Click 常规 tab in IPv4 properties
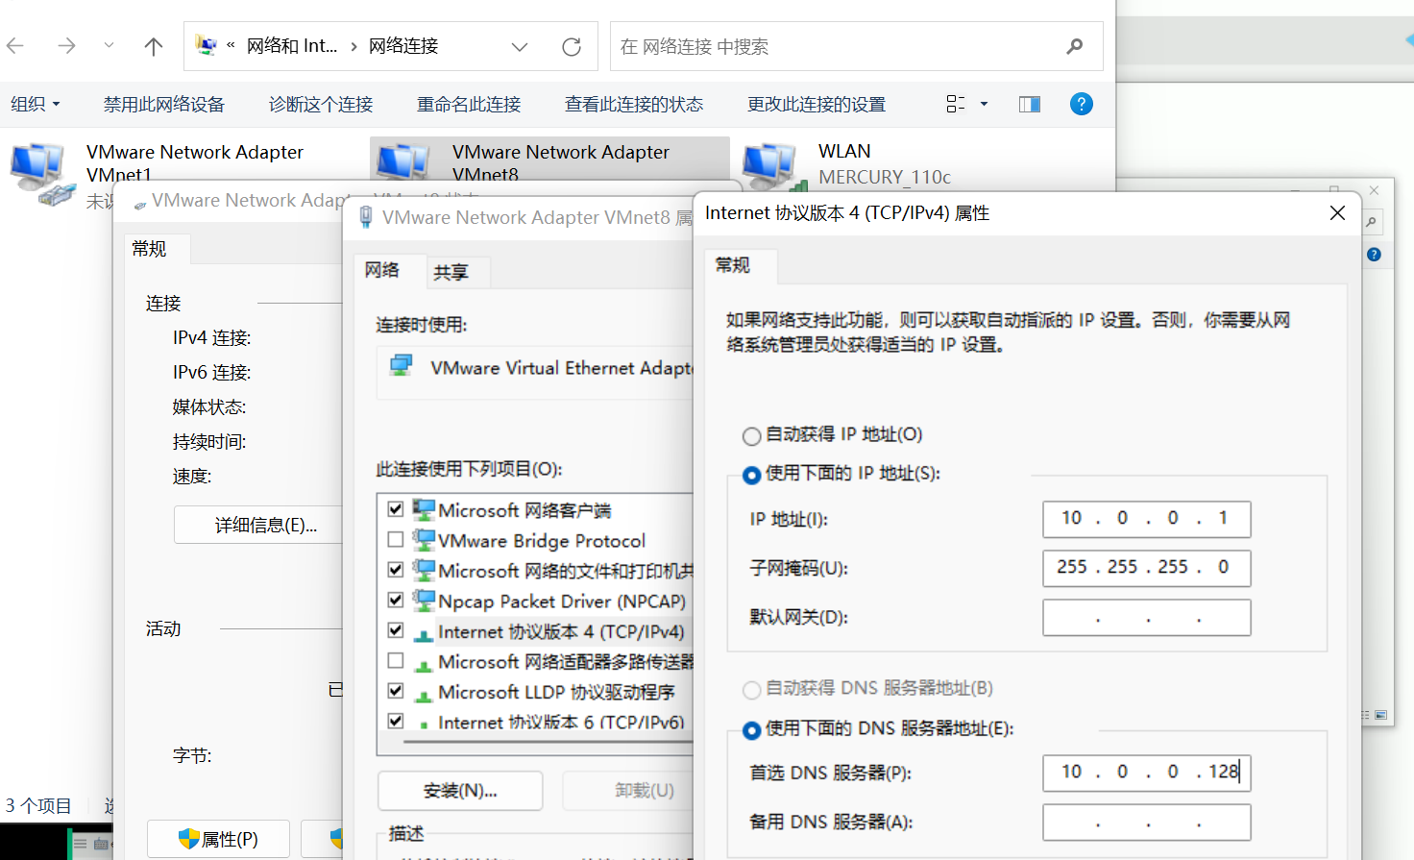The height and width of the screenshot is (860, 1414). (733, 265)
